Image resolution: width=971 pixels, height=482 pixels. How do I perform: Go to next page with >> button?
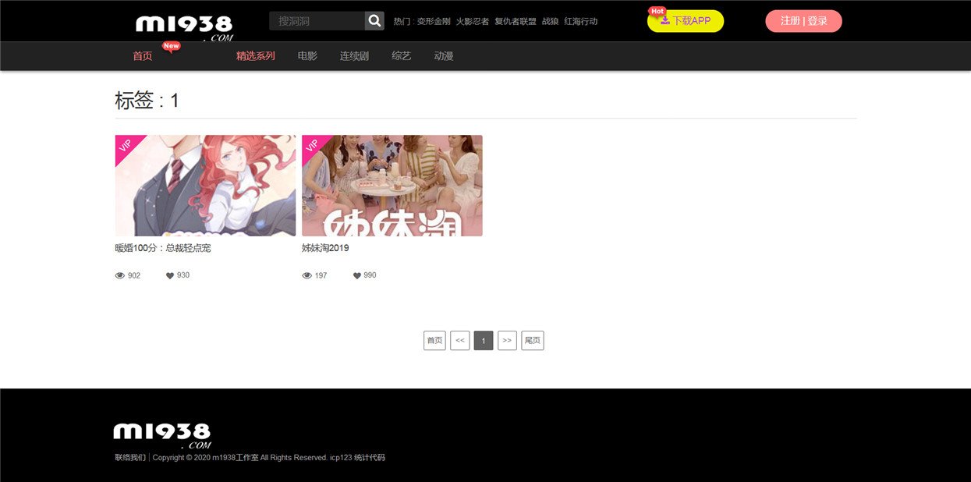coord(507,341)
